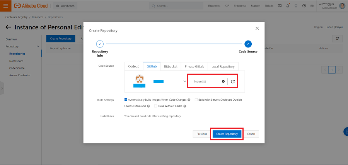Refresh the GitHub repository list
This screenshot has height=165, width=348.
[x=233, y=82]
